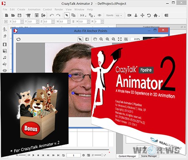Open a project with the folder icon

[x=13, y=15]
